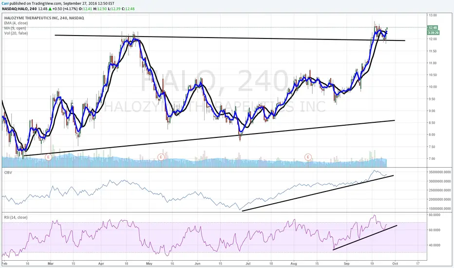This screenshot has height=268, width=454.
Task: Click the earnings E marker near March
Action: tap(48, 157)
